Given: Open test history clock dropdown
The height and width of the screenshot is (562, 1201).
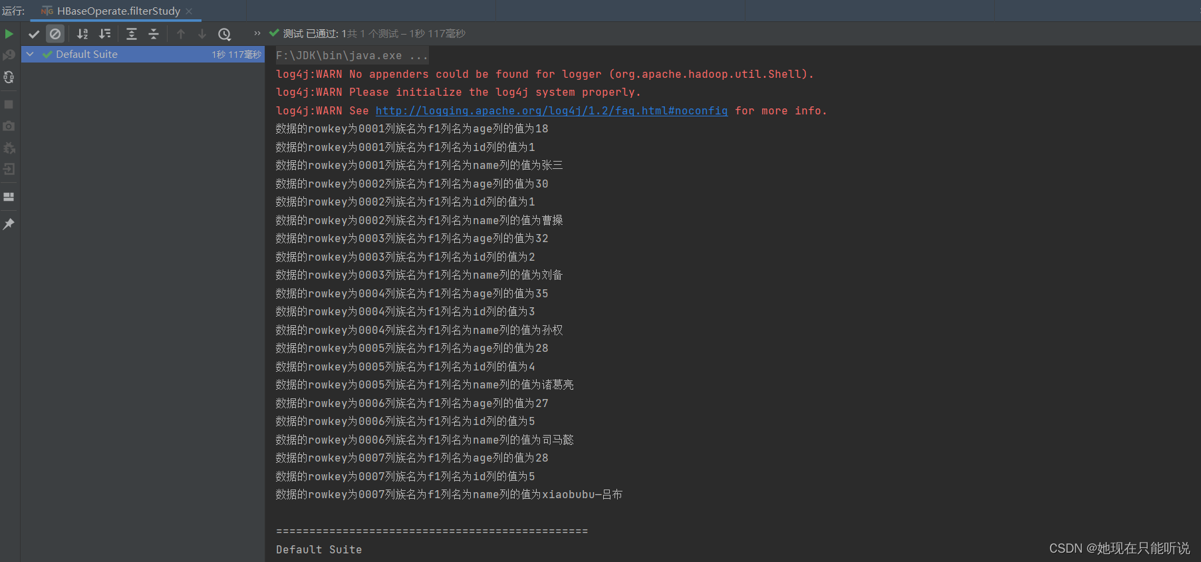Looking at the screenshot, I should [x=225, y=34].
